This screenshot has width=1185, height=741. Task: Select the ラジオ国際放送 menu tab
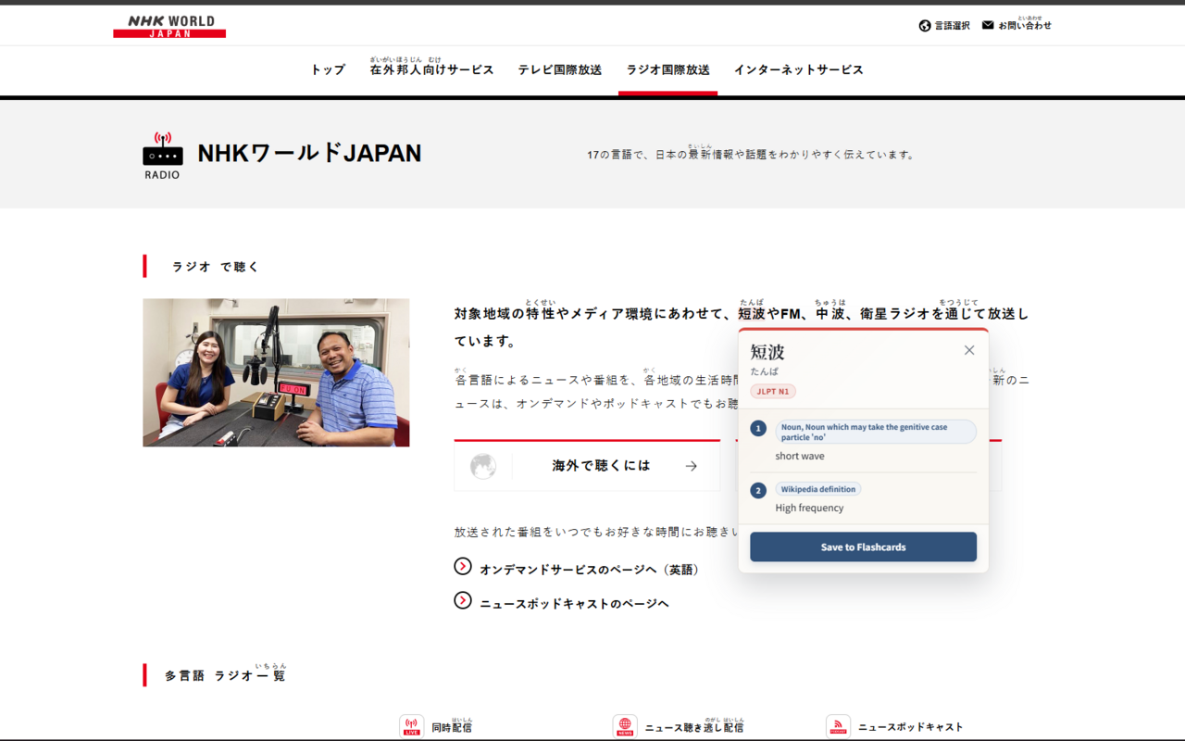pos(668,69)
